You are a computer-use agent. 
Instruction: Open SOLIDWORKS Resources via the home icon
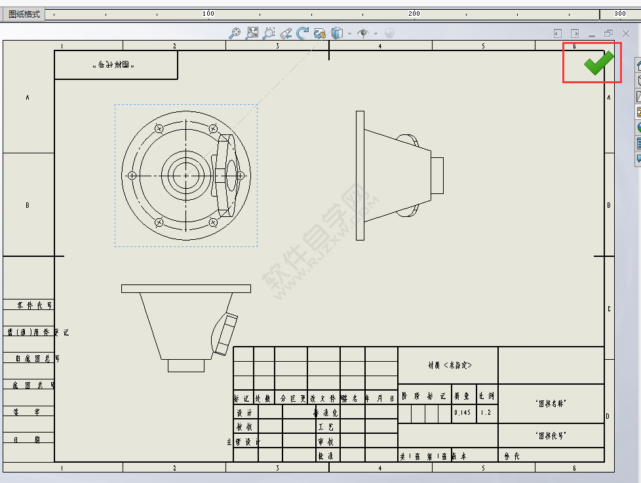tap(636, 64)
